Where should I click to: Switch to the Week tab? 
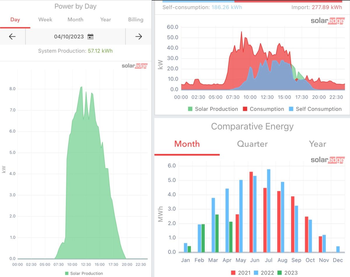[x=45, y=20]
